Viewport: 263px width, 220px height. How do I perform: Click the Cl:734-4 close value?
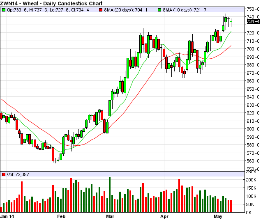click(79, 10)
